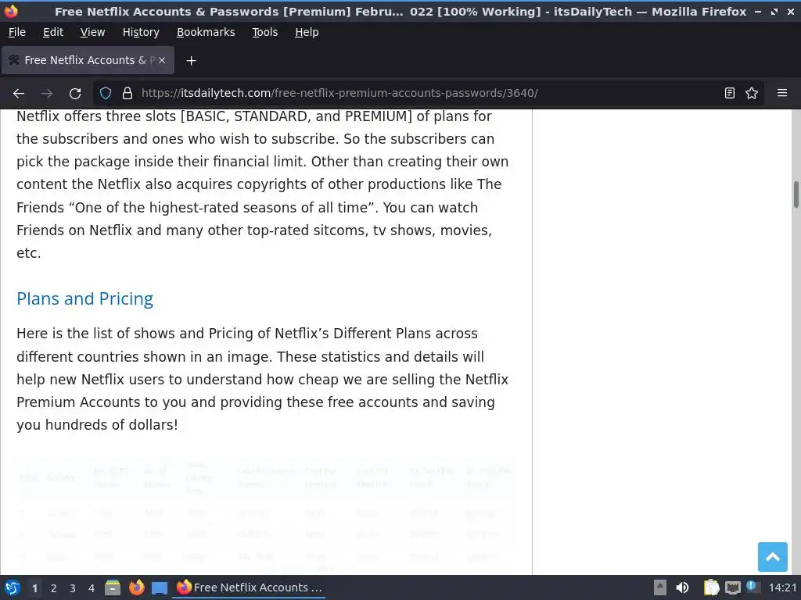Bookmark this page with the star
Viewport: 801px width, 600px height.
[x=752, y=94]
